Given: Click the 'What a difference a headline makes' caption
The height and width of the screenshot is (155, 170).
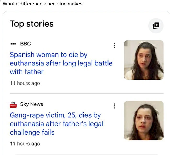Looking at the screenshot, I should pyautogui.click(x=43, y=4).
